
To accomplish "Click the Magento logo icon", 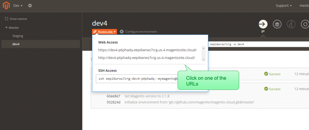I will point(6,6).
